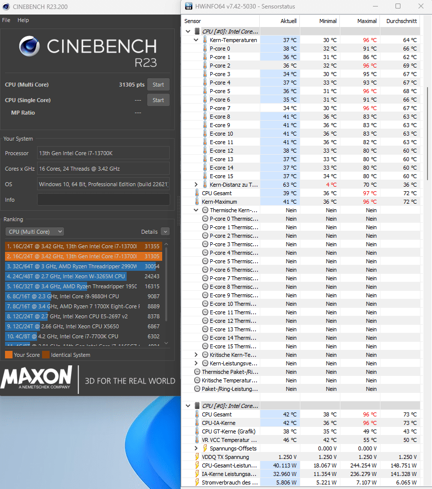Select ranking entry 10 Core i7-7700K

coord(84,336)
